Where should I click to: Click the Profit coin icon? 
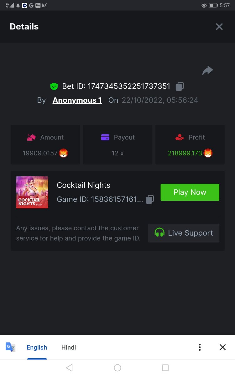(x=208, y=153)
